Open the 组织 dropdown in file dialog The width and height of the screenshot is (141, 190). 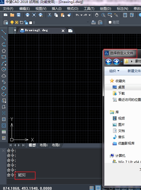[x=114, y=71]
